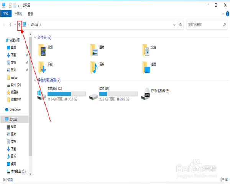The height and width of the screenshot is (184, 230).
Task: Open the address bar history dropdown
Action: click(174, 25)
